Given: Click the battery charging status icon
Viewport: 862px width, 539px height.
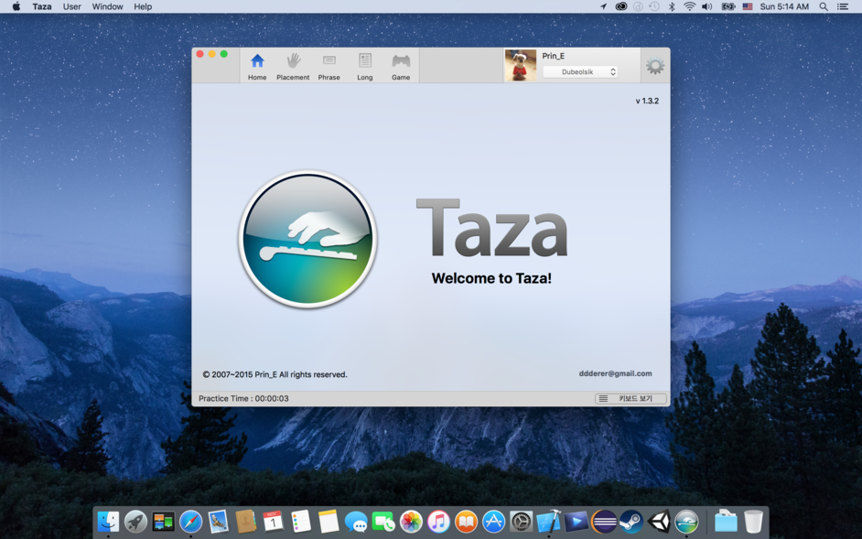Looking at the screenshot, I should [727, 6].
